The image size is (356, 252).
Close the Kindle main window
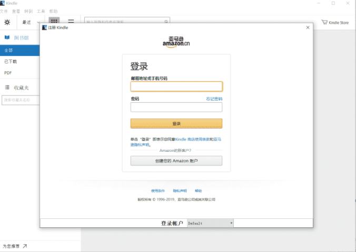pyautogui.click(x=348, y=3)
